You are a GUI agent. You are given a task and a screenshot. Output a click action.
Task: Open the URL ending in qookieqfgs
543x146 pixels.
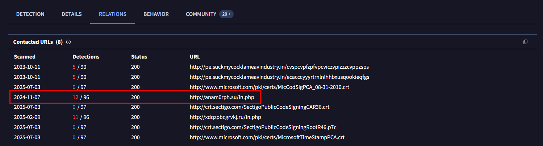point(279,77)
